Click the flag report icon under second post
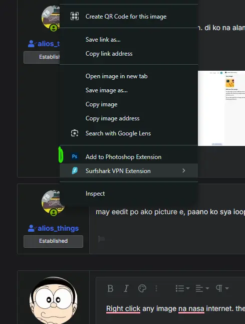 click(x=101, y=239)
